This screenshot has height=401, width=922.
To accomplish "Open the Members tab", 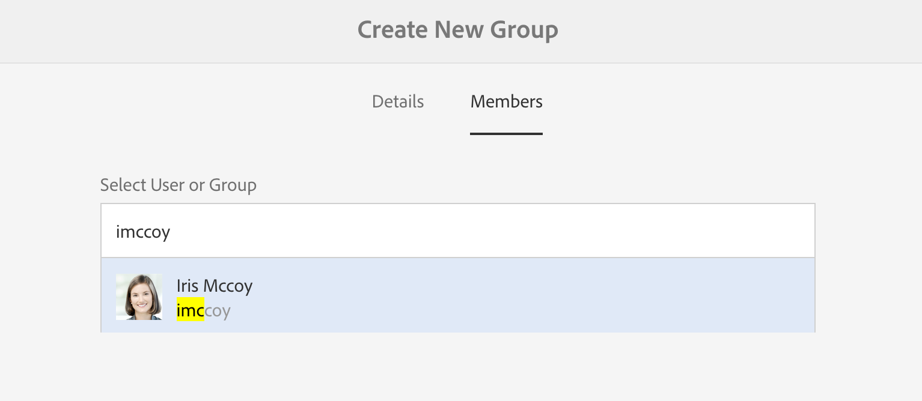I will tap(506, 101).
